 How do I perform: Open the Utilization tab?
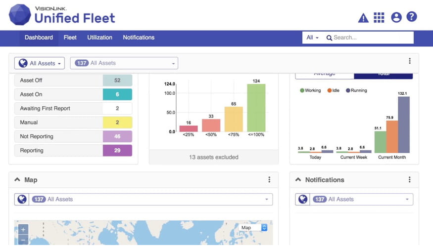coord(99,38)
